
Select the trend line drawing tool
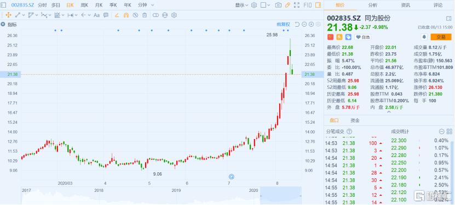[18, 15]
